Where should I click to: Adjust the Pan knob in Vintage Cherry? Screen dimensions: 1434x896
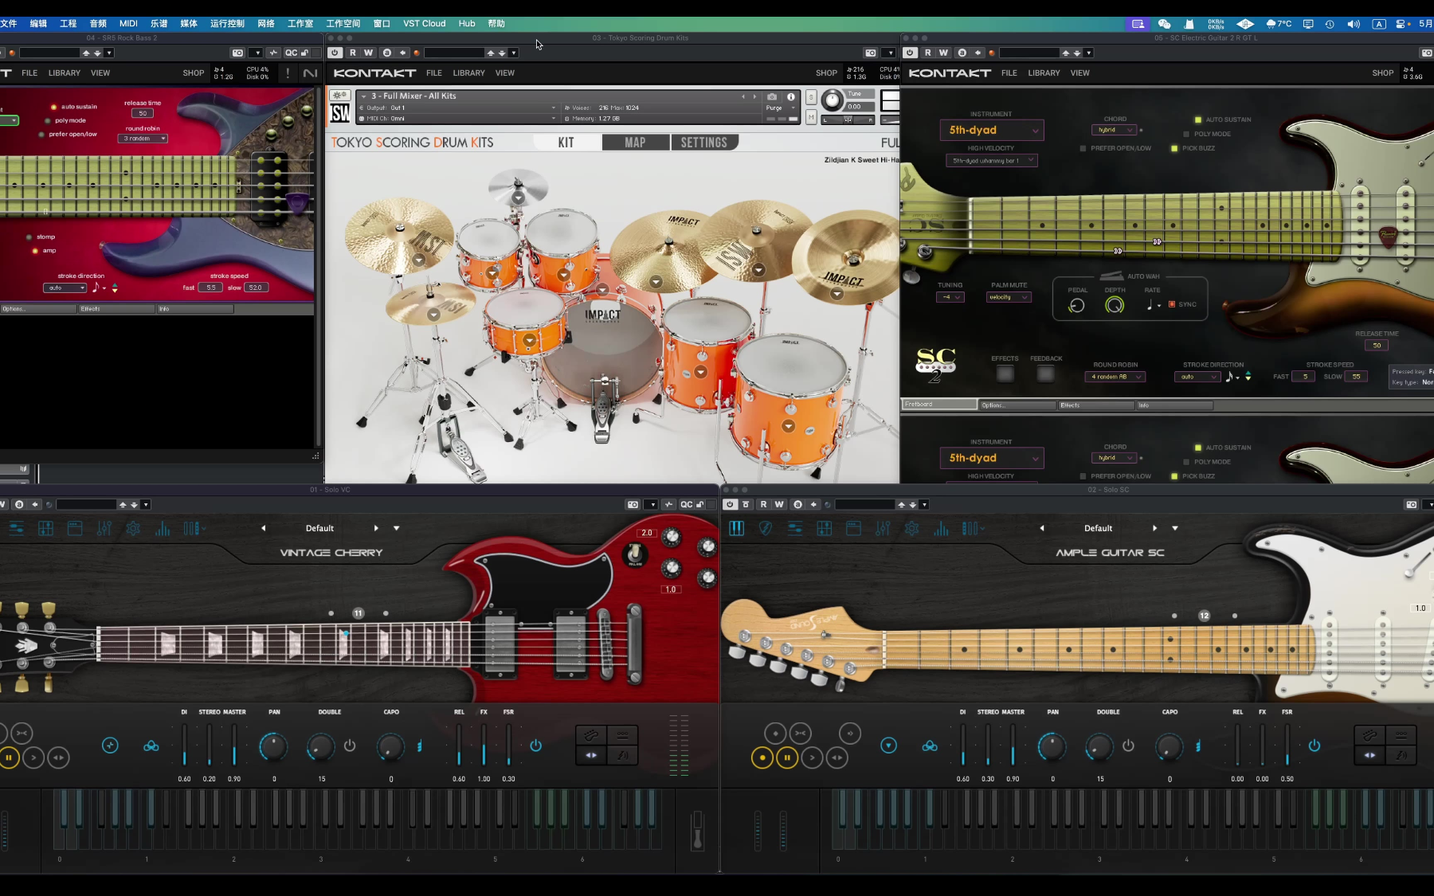pos(273,746)
